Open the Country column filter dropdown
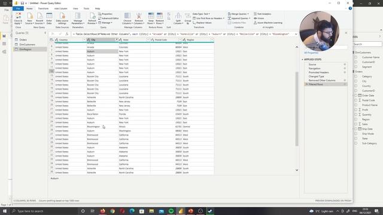 [84, 40]
